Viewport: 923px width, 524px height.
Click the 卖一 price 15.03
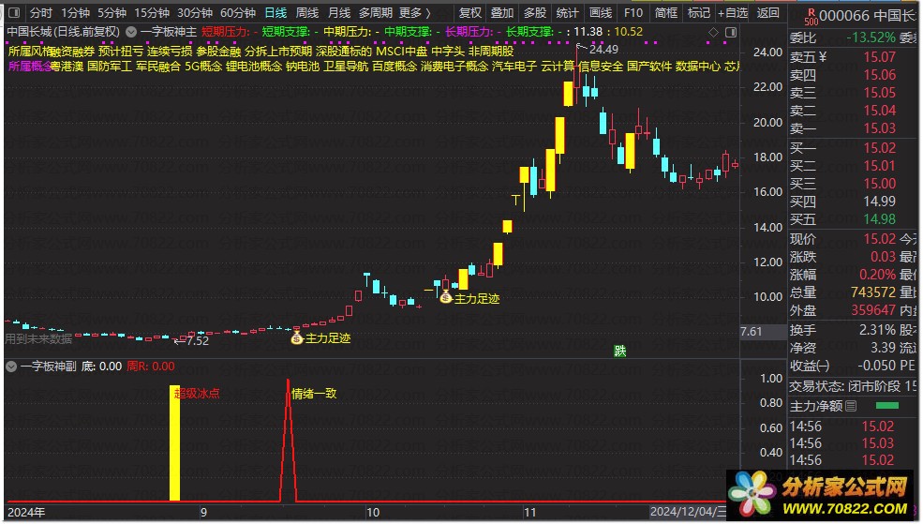[x=880, y=127]
